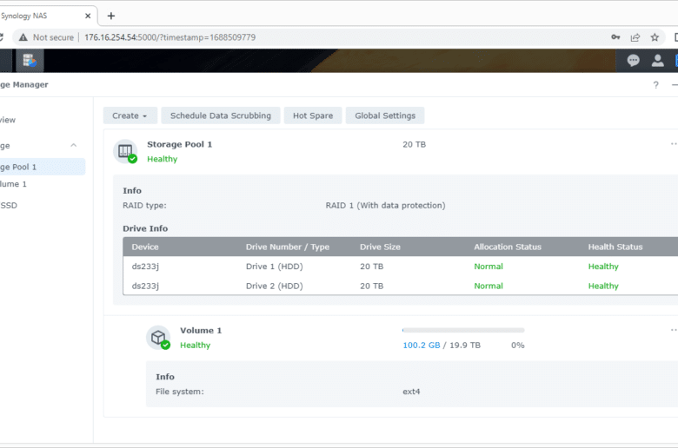Click the Storage Pool 1 drive icon
The width and height of the screenshot is (678, 448).
(x=125, y=151)
